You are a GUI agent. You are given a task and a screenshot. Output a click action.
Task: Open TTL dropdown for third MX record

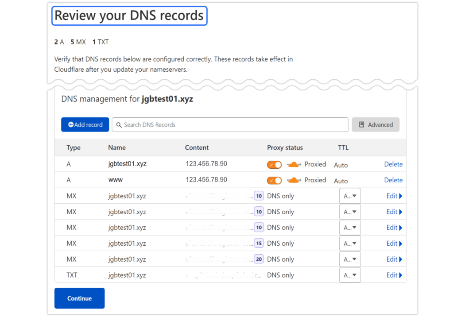(350, 228)
